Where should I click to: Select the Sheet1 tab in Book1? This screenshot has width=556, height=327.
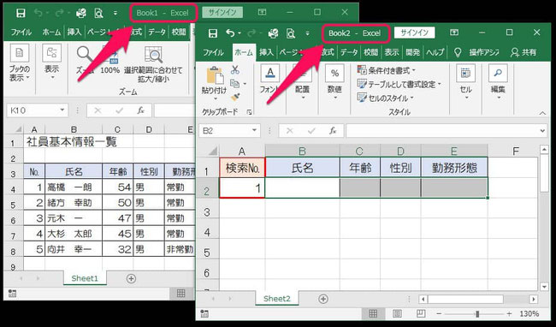pos(85,278)
